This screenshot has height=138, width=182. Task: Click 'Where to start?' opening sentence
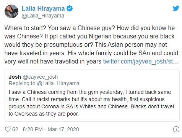[x=25, y=28]
